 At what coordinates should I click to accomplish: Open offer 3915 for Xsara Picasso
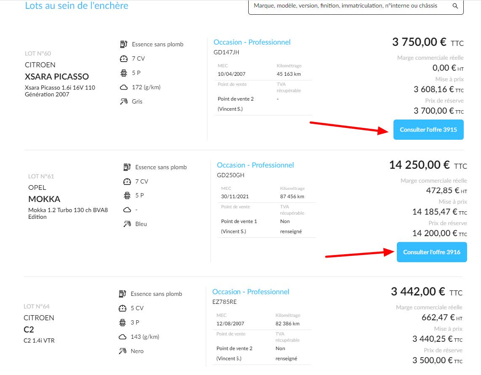tap(428, 130)
